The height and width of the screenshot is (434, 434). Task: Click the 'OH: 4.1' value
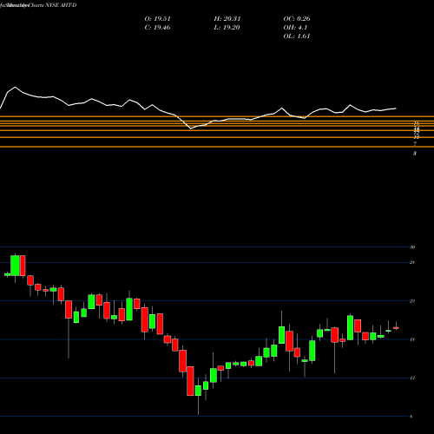tap(295, 28)
